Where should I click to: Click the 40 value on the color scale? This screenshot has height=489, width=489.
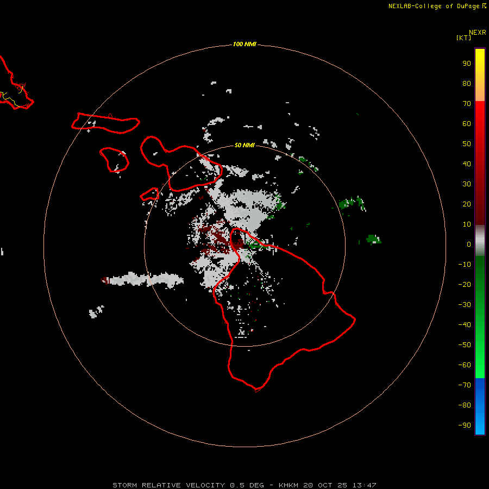click(467, 164)
